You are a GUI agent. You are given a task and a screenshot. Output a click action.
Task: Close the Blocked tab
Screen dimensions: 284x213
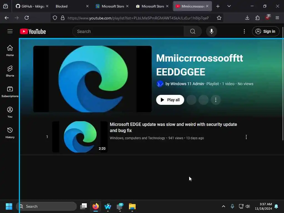pyautogui.click(x=87, y=6)
